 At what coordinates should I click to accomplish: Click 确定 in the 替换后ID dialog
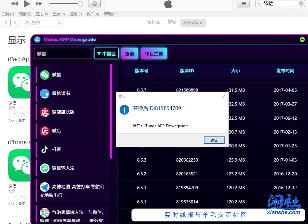tap(214, 140)
